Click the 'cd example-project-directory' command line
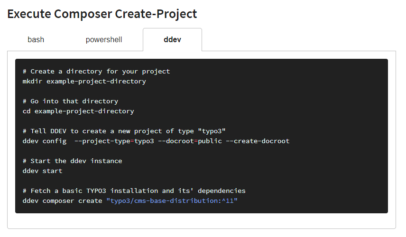 [78, 111]
